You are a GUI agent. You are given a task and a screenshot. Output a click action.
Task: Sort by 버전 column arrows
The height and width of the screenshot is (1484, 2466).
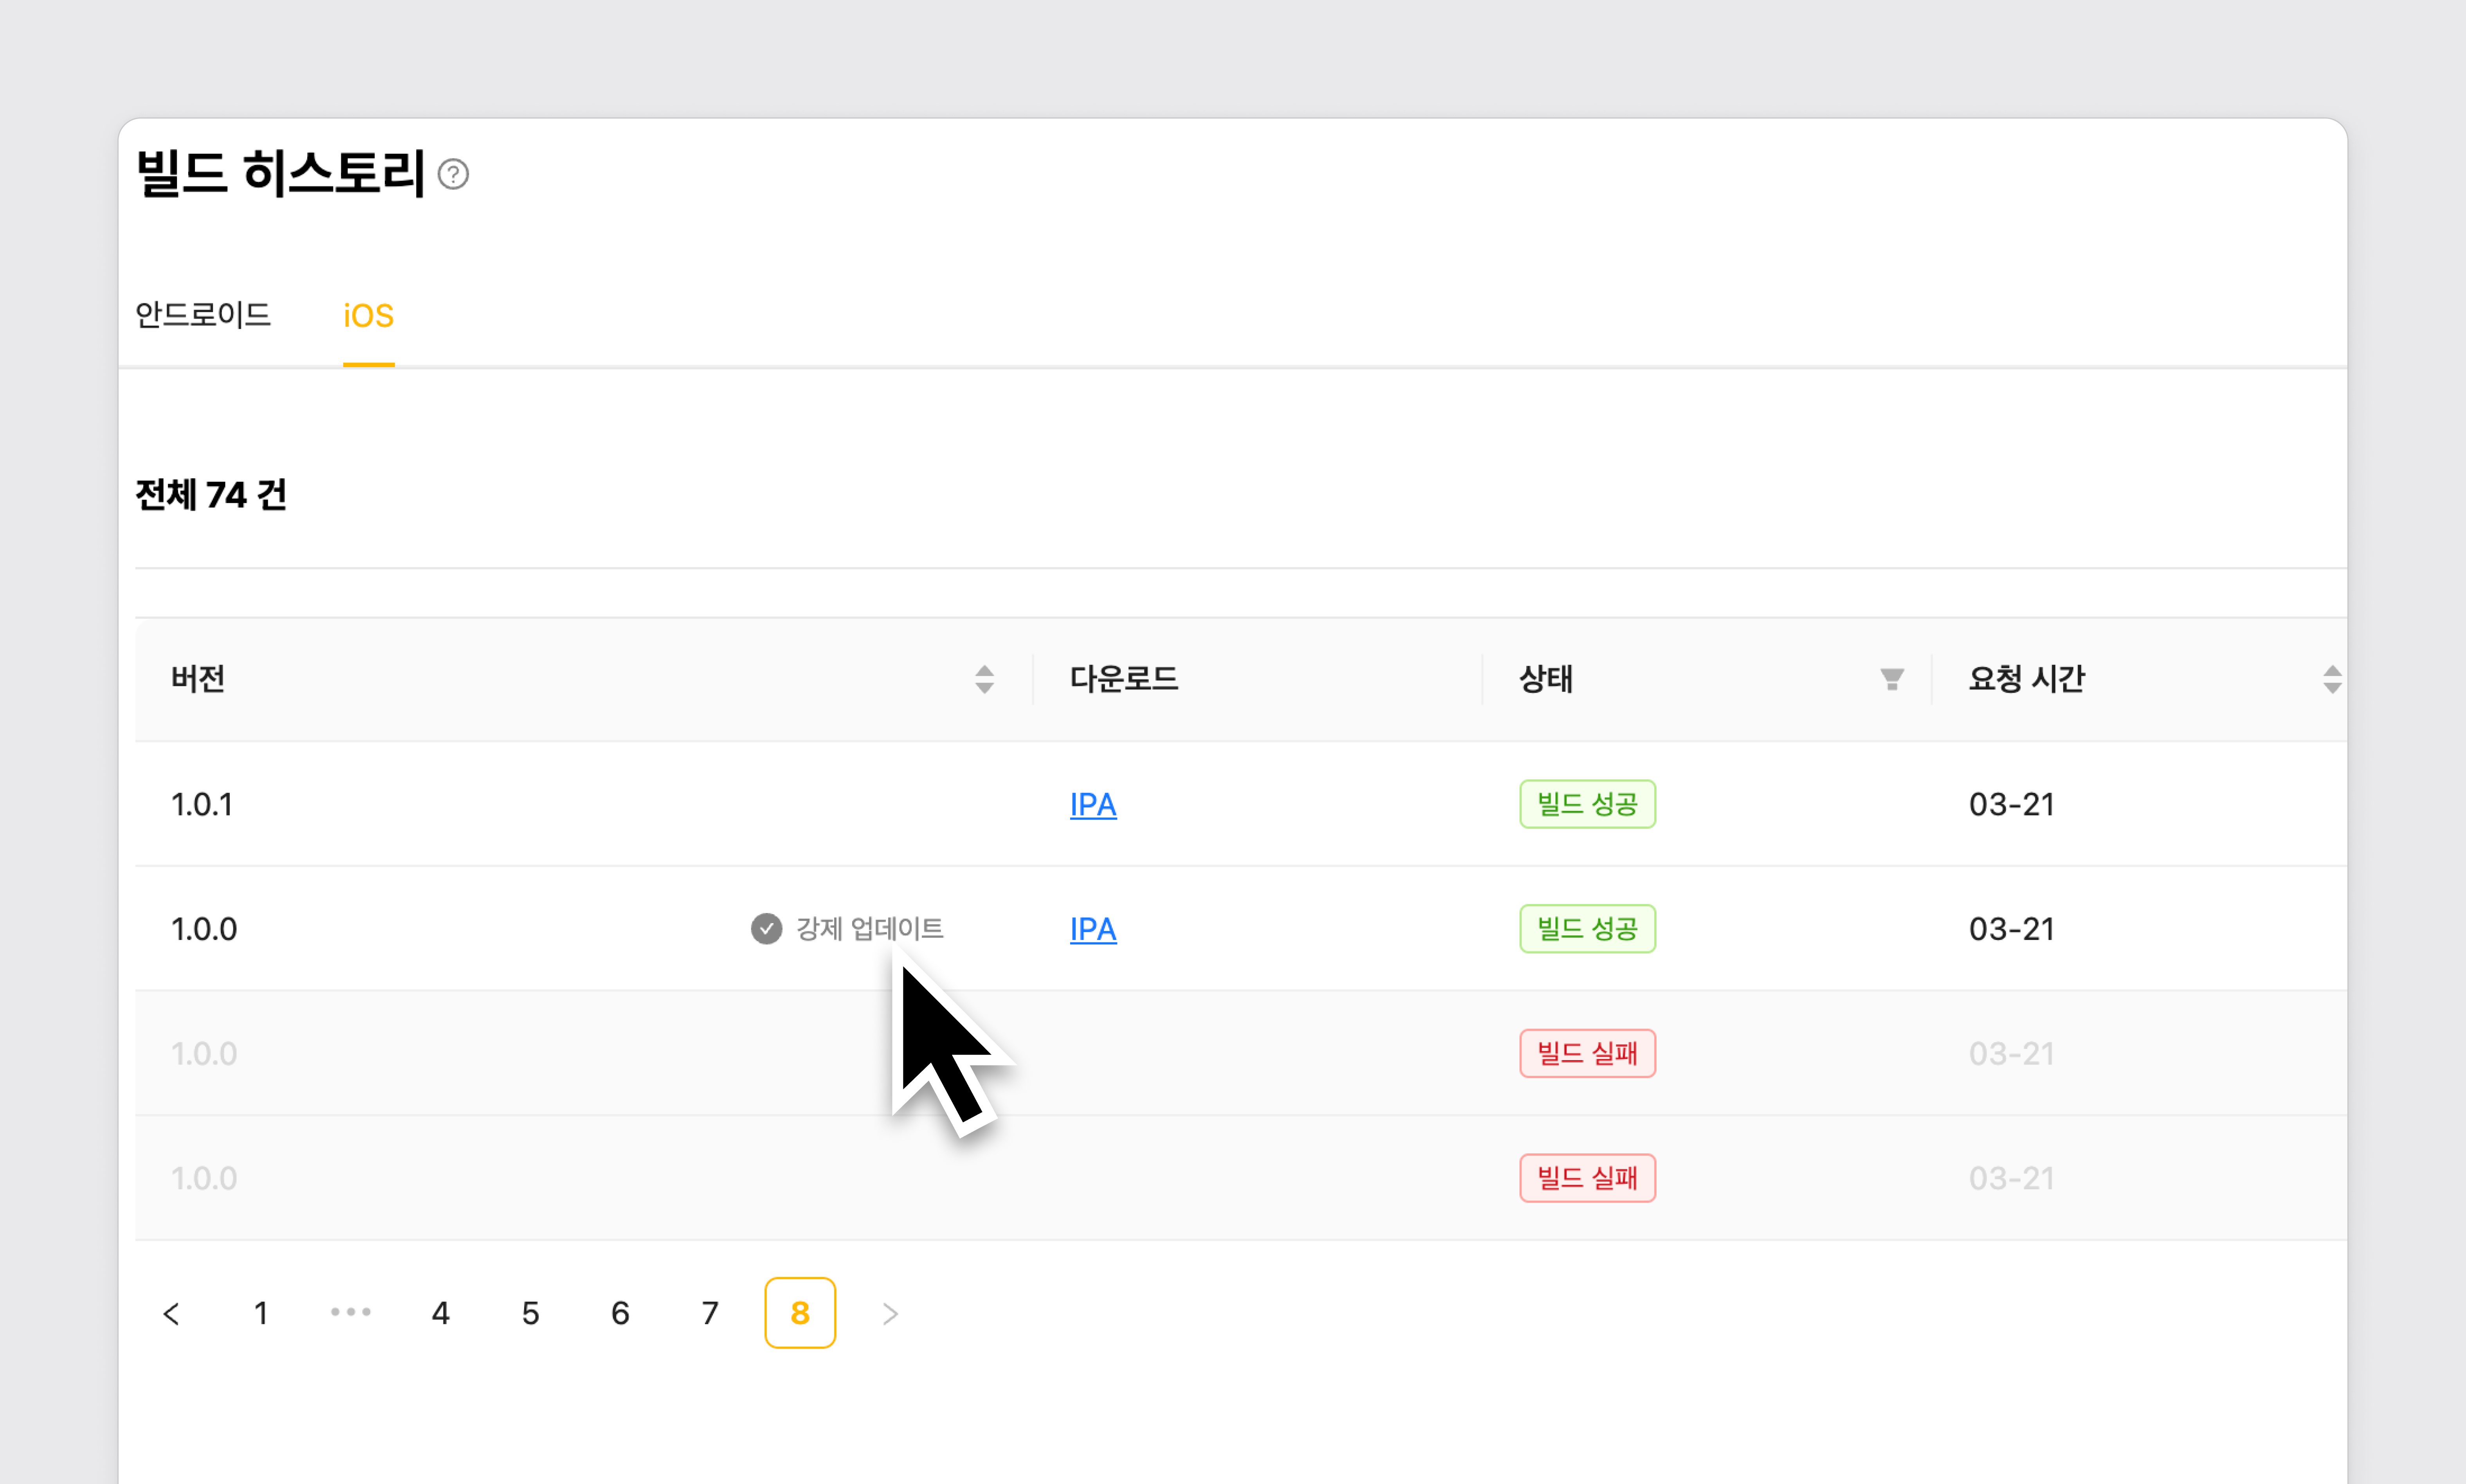click(x=984, y=679)
